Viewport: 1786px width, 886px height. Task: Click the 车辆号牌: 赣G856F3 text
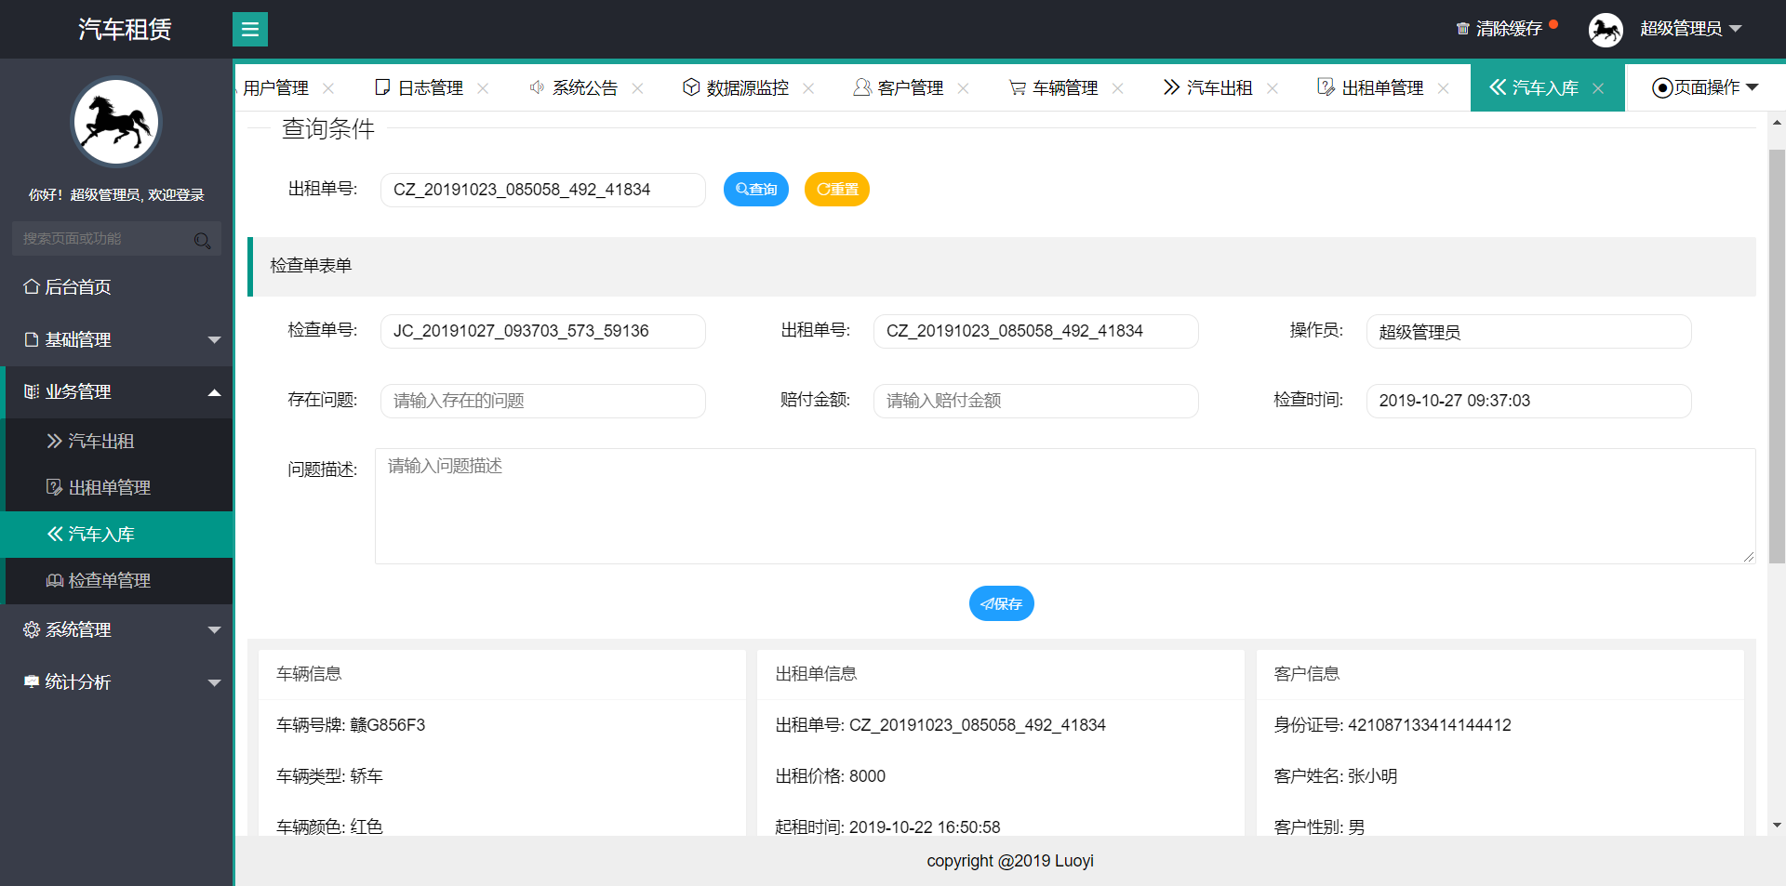point(351,725)
